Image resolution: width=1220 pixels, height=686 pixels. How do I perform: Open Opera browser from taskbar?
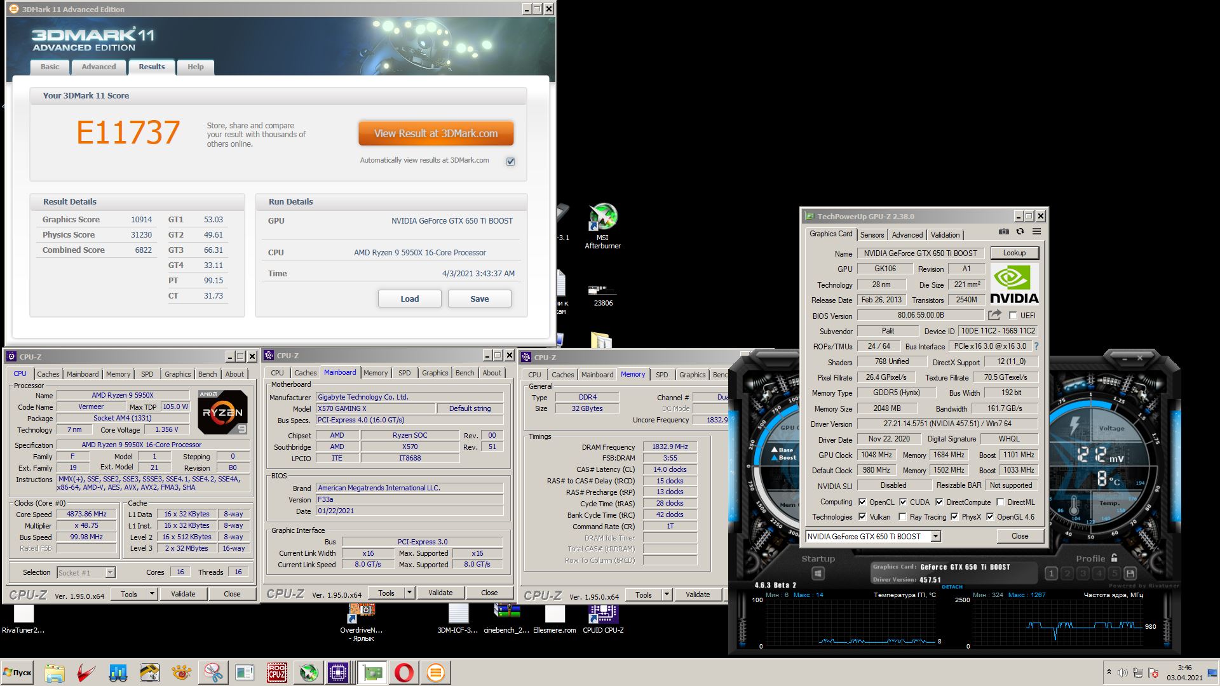tap(403, 673)
